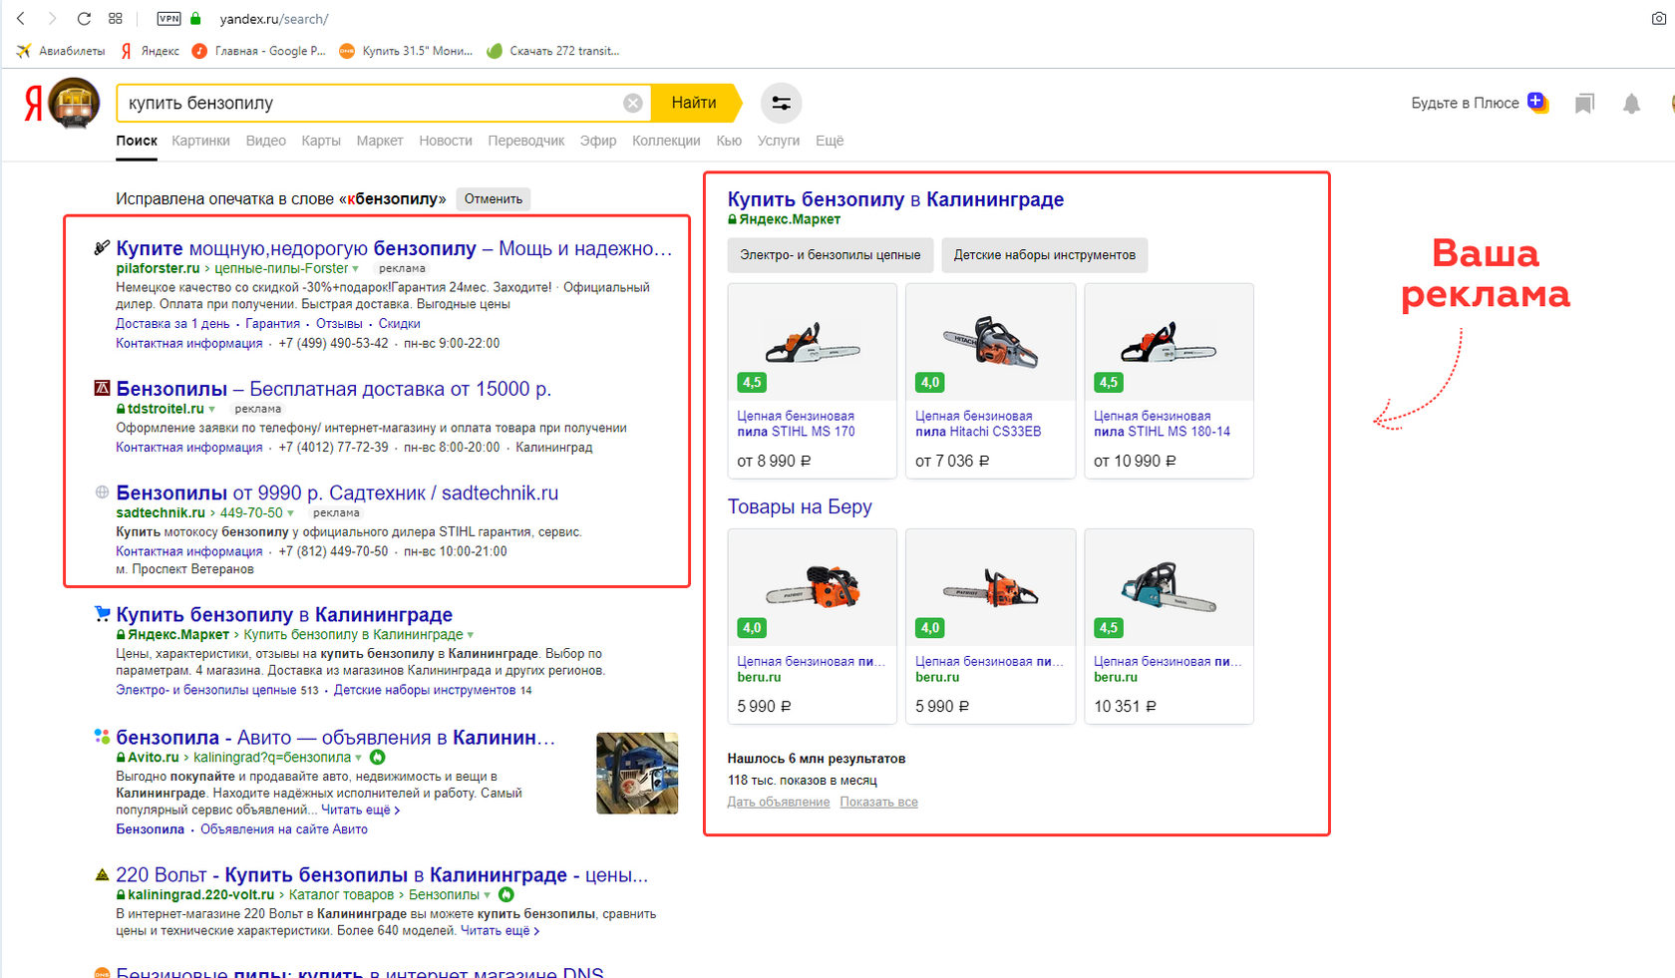The image size is (1675, 978).
Task: Click the Дать объявление link
Action: [779, 803]
